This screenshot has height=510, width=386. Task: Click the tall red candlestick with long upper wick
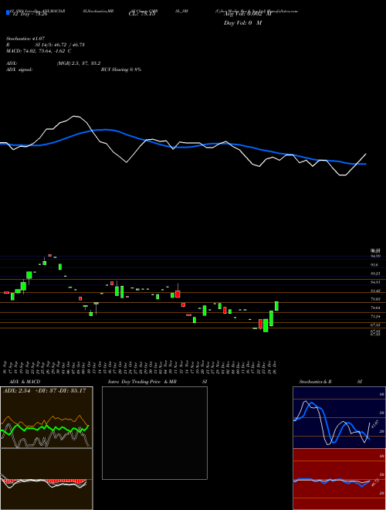[178, 294]
